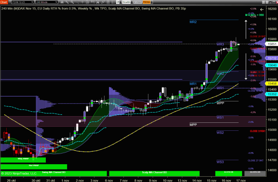This screenshot has height=182, width=278.
Task: Click the 15000 price axis label
Action: [x=272, y=130]
